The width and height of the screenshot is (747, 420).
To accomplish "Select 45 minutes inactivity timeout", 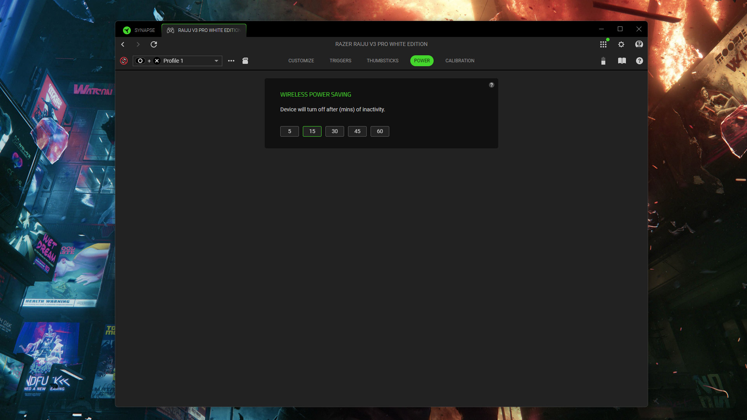I will pos(357,131).
